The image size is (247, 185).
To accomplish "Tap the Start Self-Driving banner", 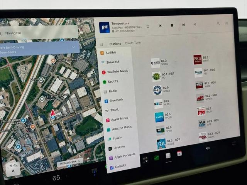I will click(39, 49).
